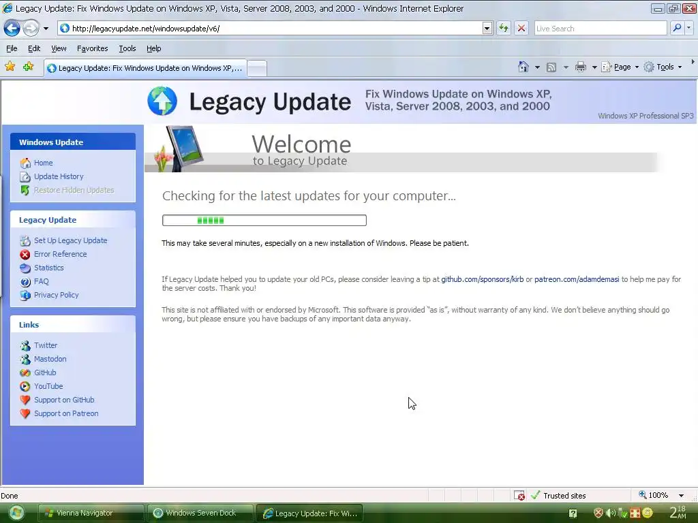This screenshot has width=698, height=523.
Task: Open the Help menu
Action: click(x=153, y=48)
